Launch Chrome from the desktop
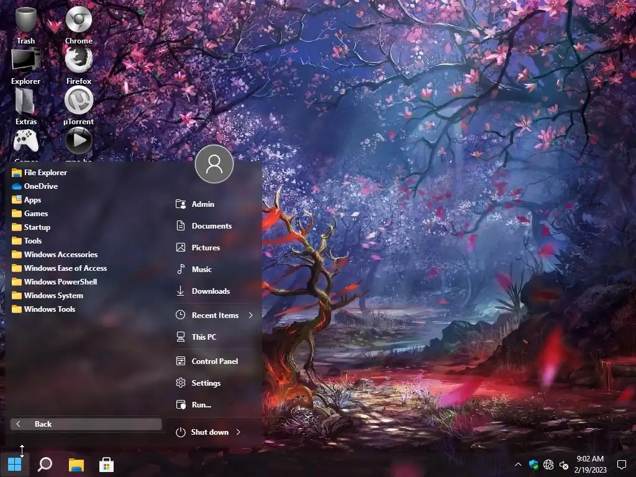Image resolution: width=636 pixels, height=477 pixels. pyautogui.click(x=79, y=24)
